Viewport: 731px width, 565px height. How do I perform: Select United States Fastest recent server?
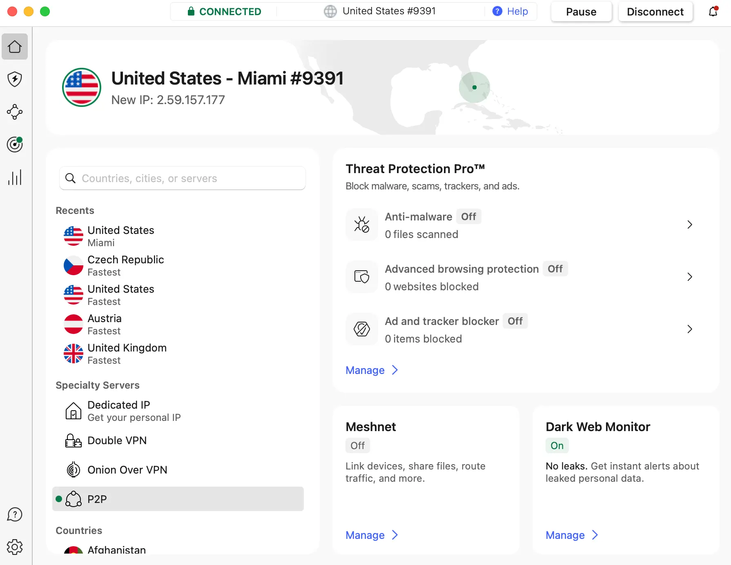tap(178, 295)
